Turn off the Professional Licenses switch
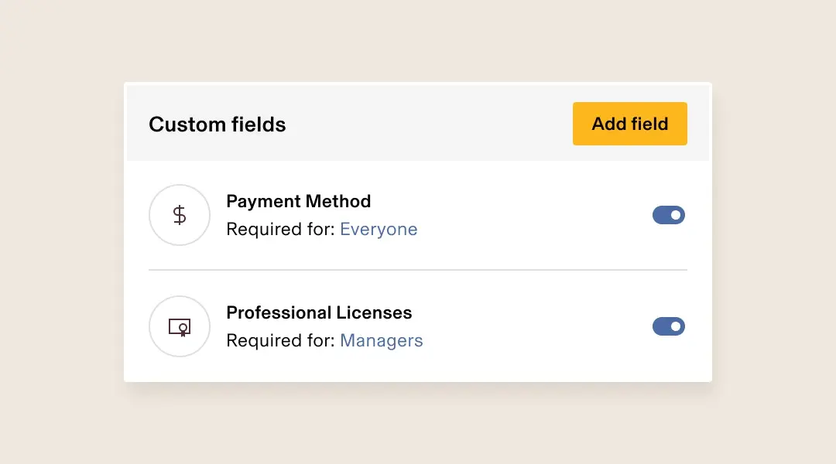This screenshot has height=464, width=836. 669,326
